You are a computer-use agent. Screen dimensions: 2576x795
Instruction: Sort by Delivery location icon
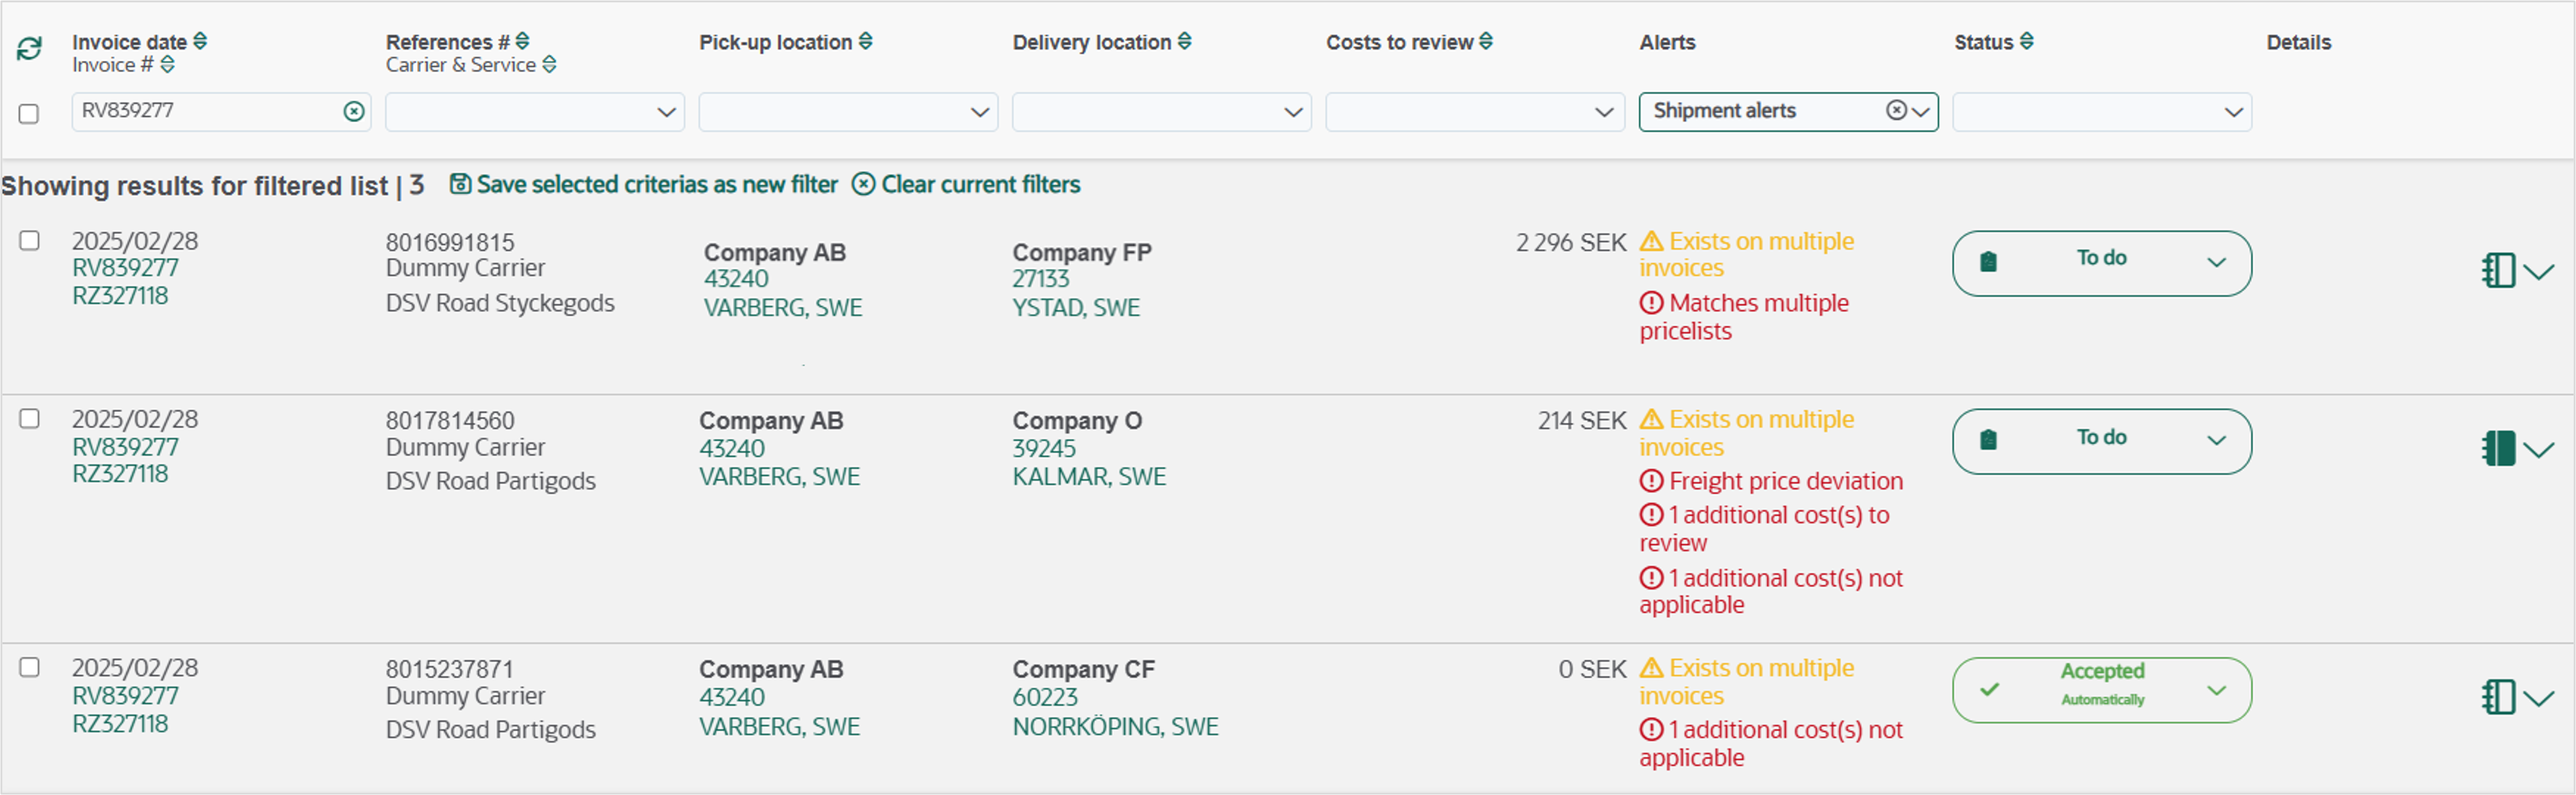pyautogui.click(x=1185, y=41)
